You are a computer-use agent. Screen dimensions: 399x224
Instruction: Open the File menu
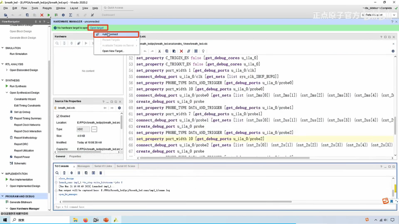pos(6,8)
